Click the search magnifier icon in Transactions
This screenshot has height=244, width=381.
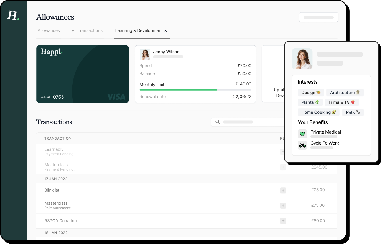pyautogui.click(x=217, y=122)
